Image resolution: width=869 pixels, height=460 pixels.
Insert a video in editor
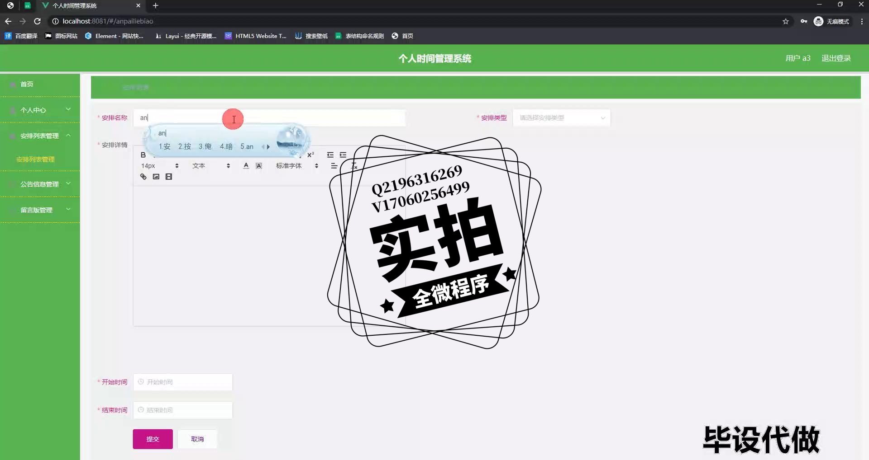point(169,177)
